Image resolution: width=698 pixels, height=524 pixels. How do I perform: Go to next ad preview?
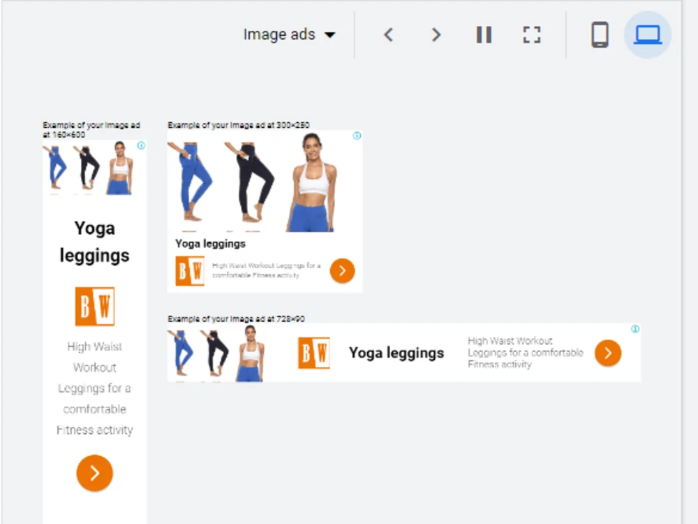pos(436,35)
